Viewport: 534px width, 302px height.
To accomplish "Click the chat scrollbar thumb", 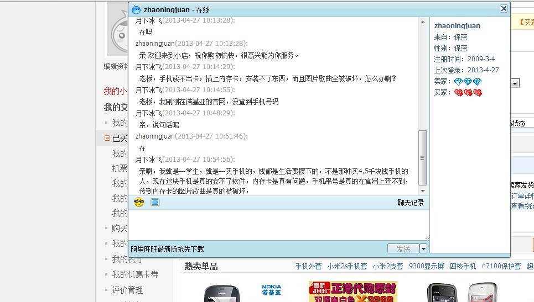I will 422,157.
